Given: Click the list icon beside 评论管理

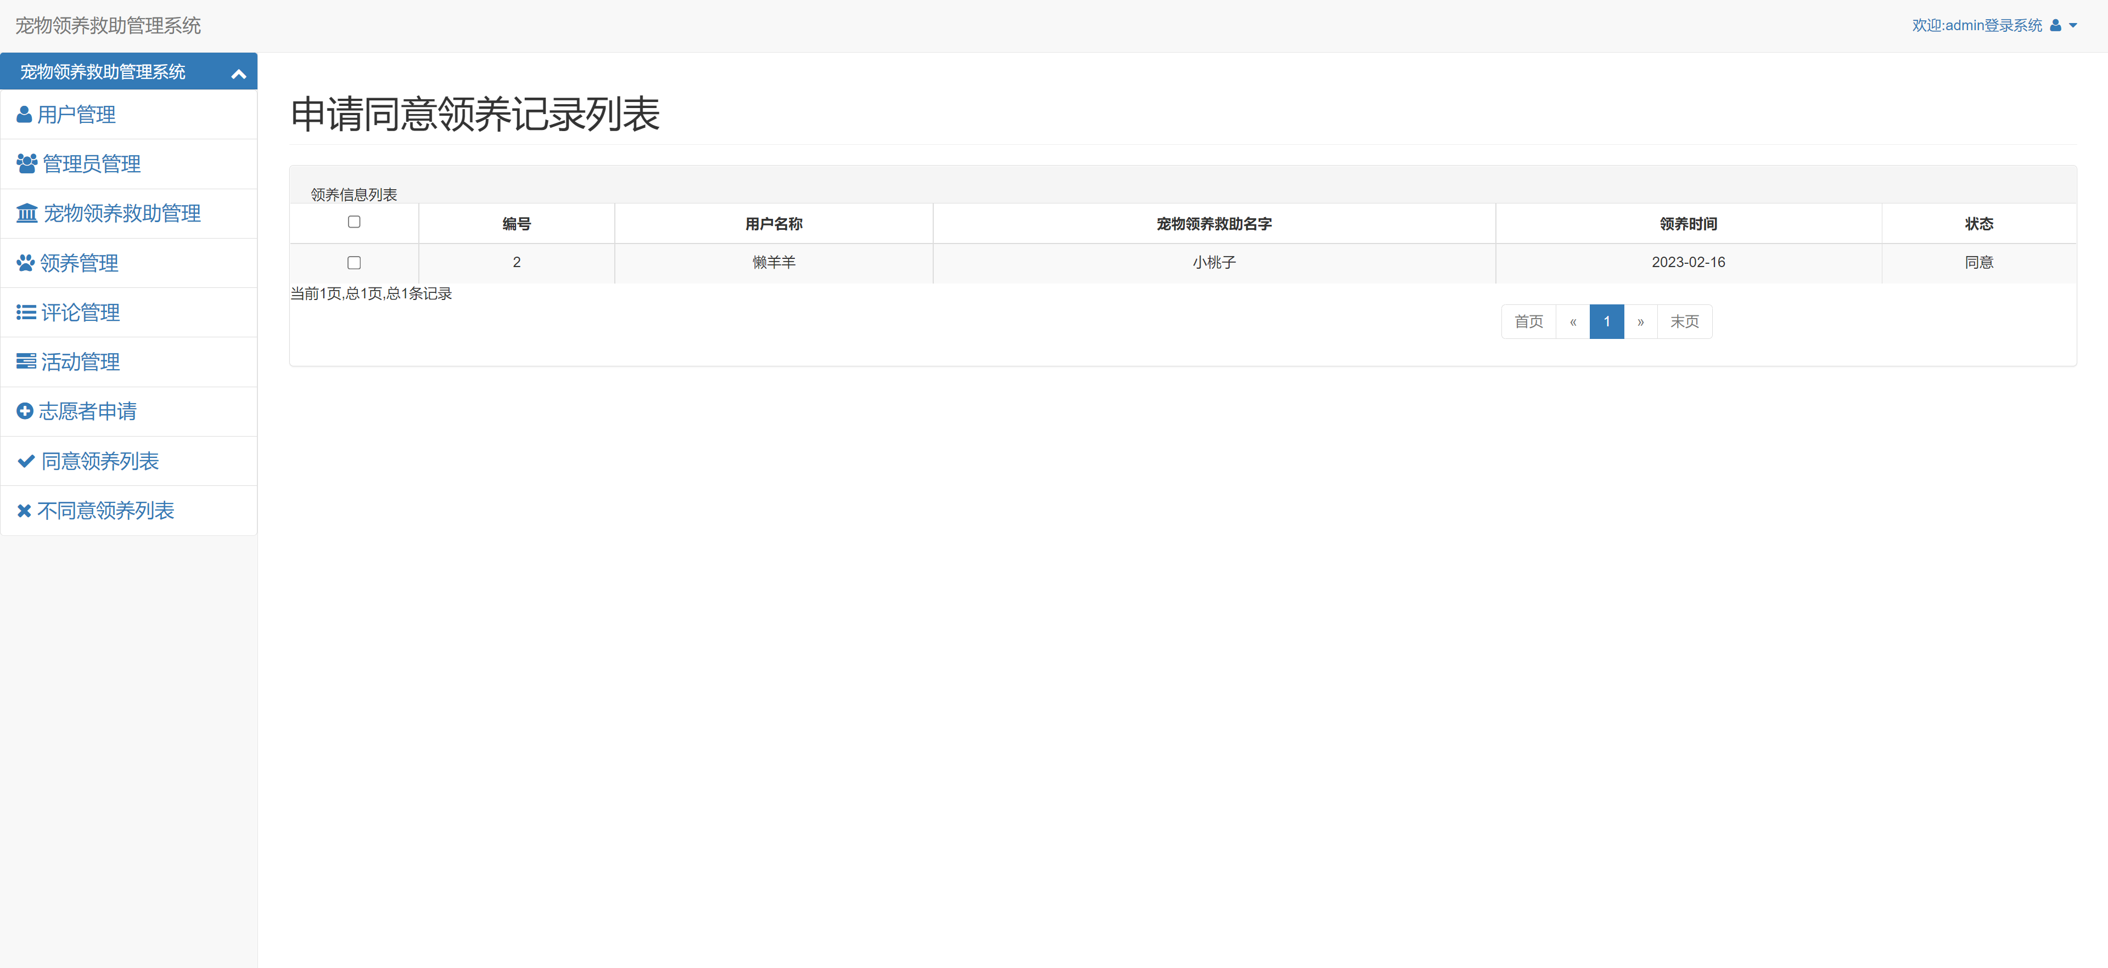Looking at the screenshot, I should [x=26, y=312].
